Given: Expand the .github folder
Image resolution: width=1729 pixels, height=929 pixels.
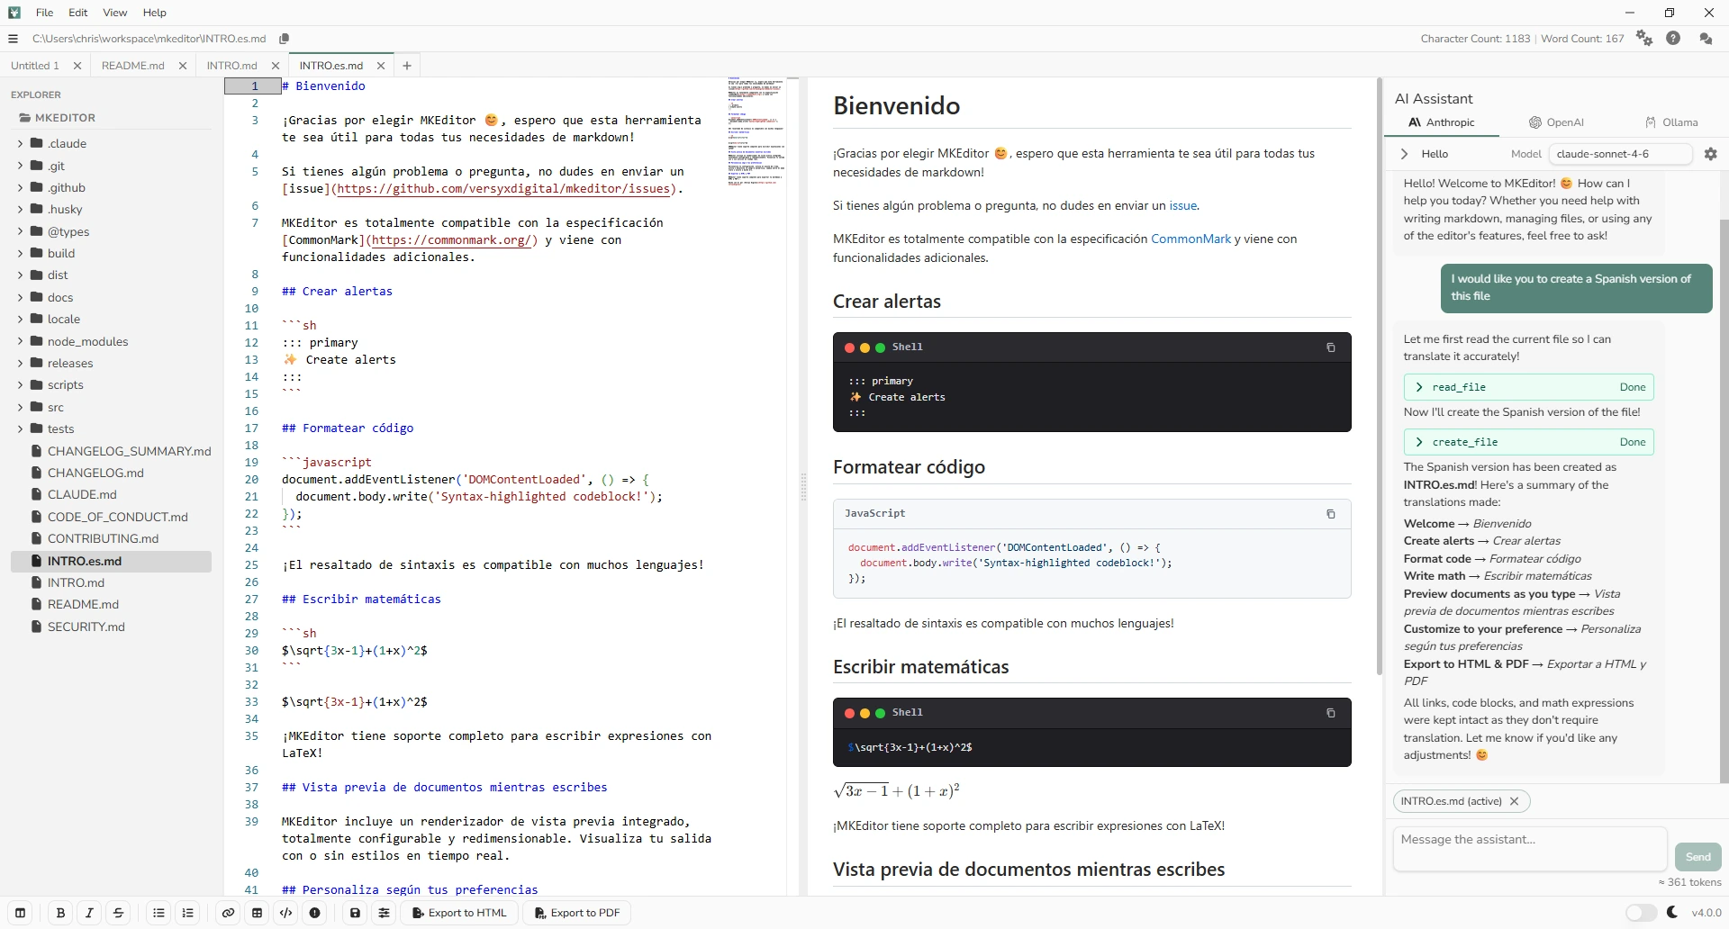Looking at the screenshot, I should 20,187.
